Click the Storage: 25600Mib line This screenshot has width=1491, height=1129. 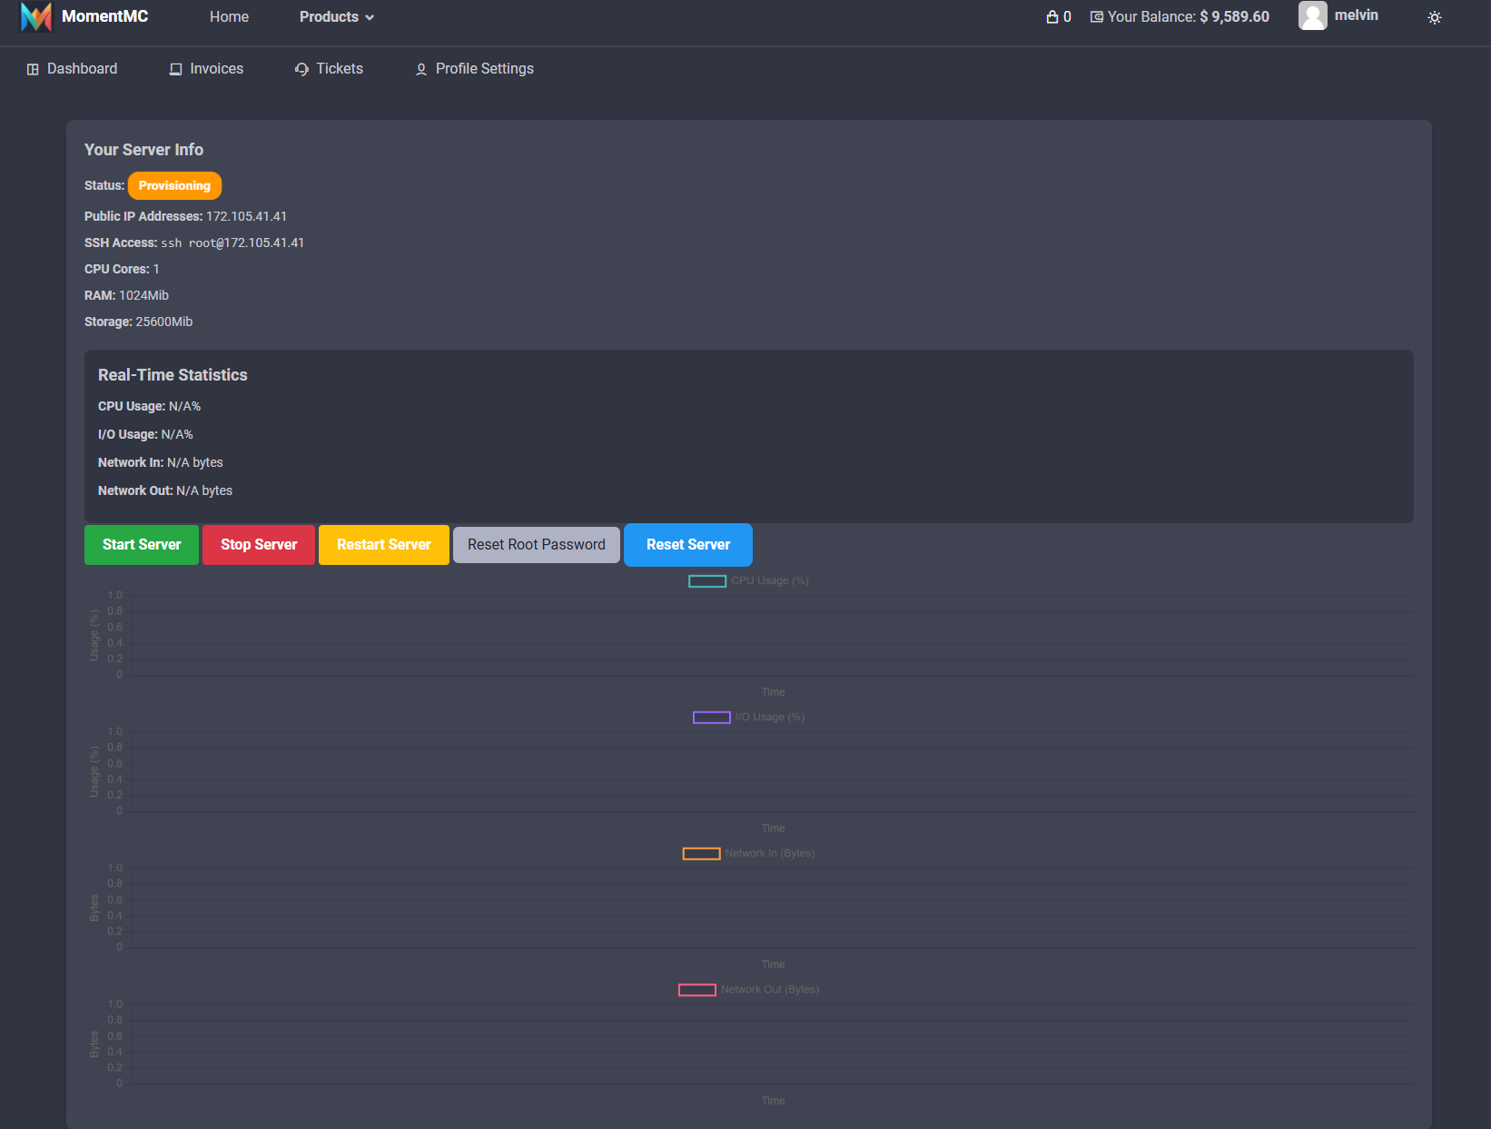coord(138,322)
